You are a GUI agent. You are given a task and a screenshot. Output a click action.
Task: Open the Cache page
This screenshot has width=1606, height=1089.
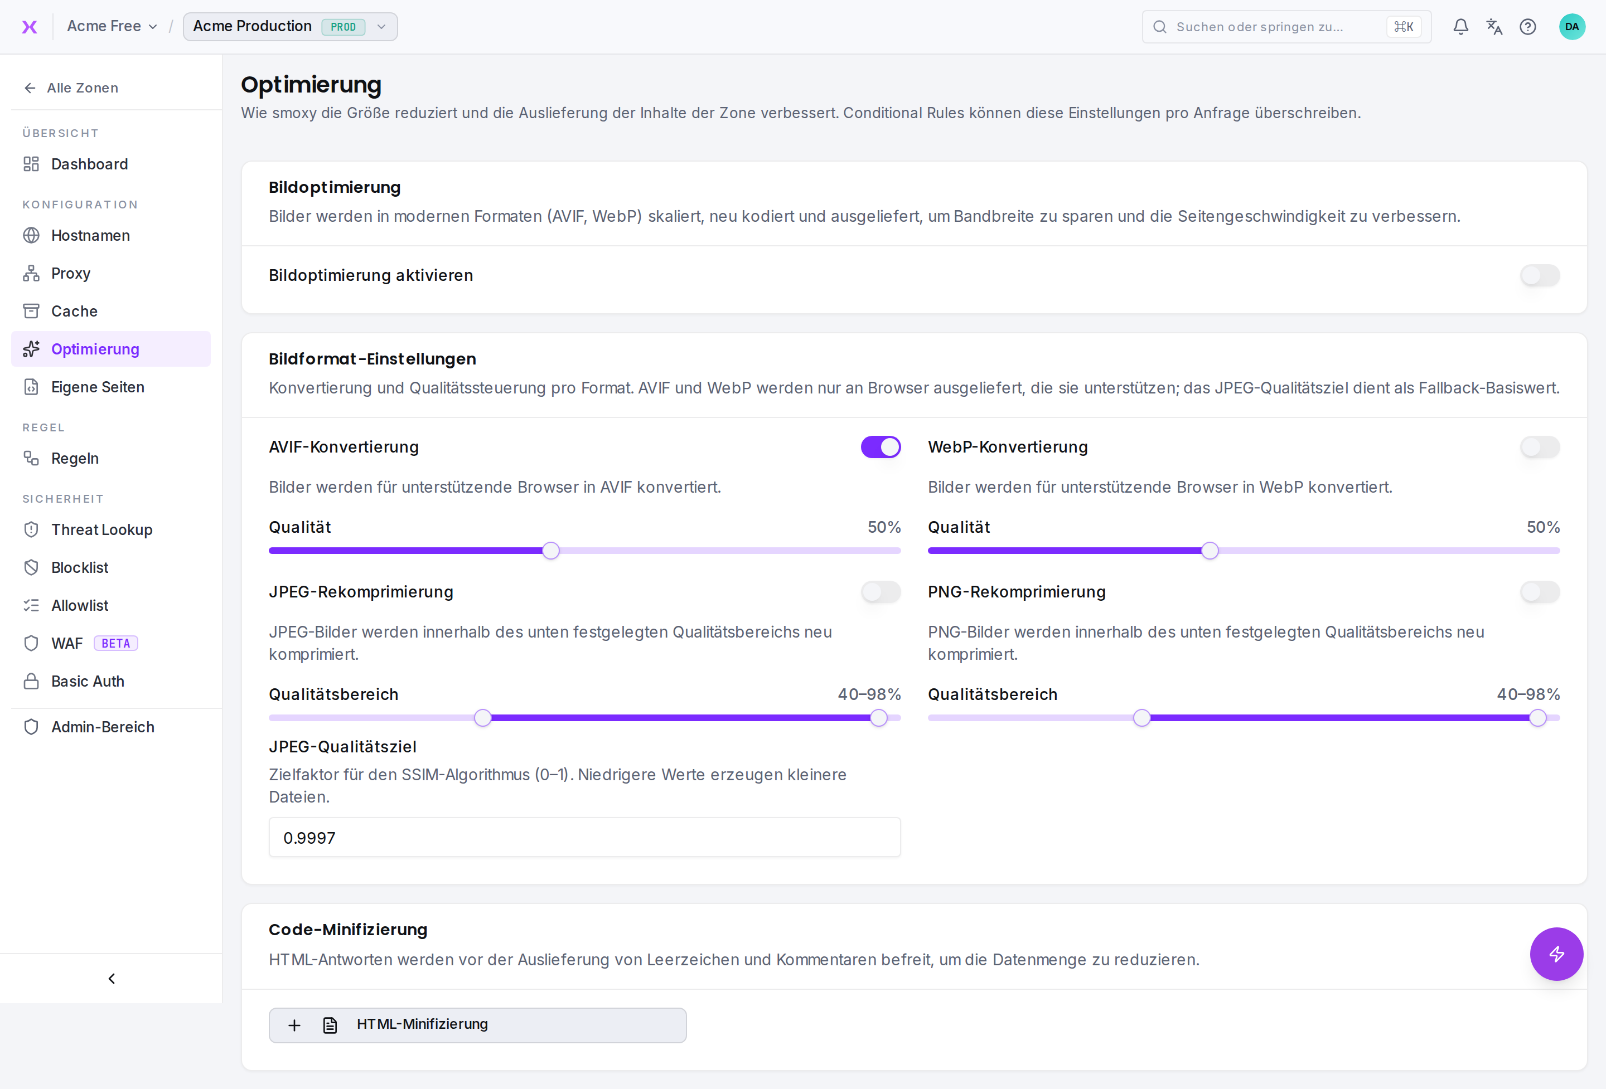point(112,312)
